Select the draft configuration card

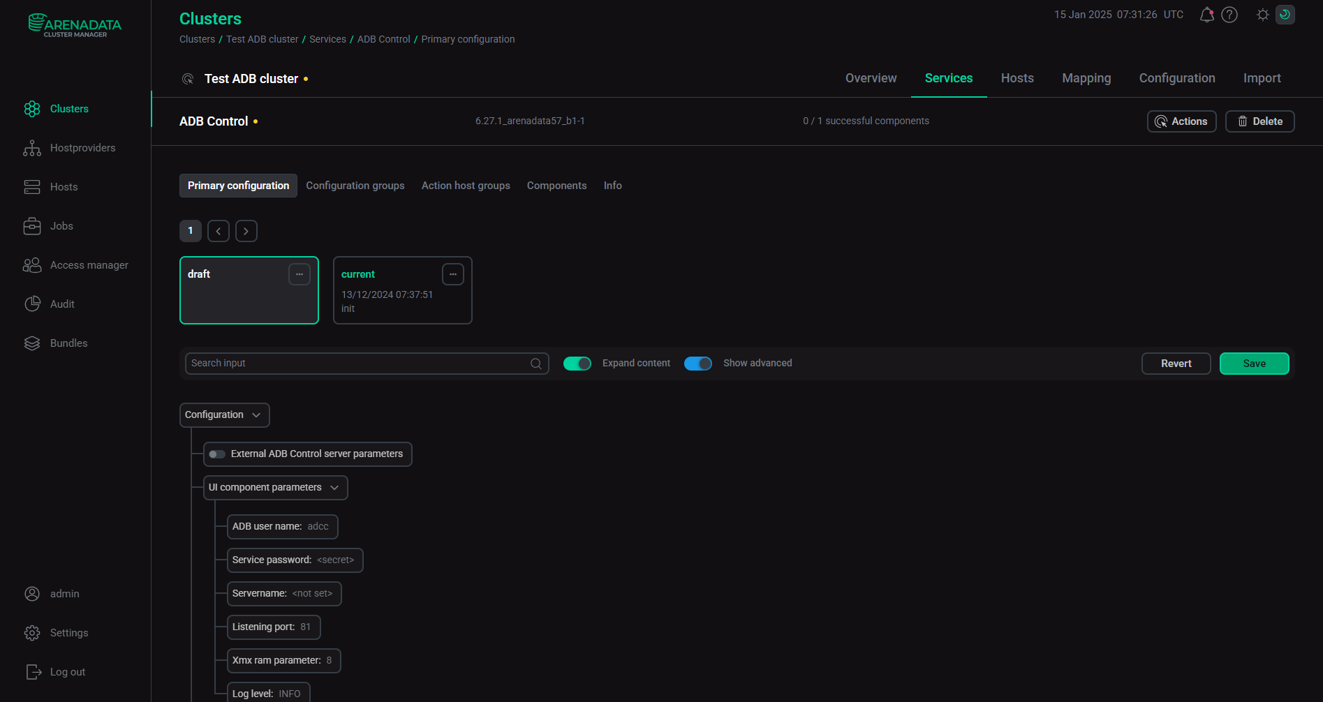click(249, 290)
